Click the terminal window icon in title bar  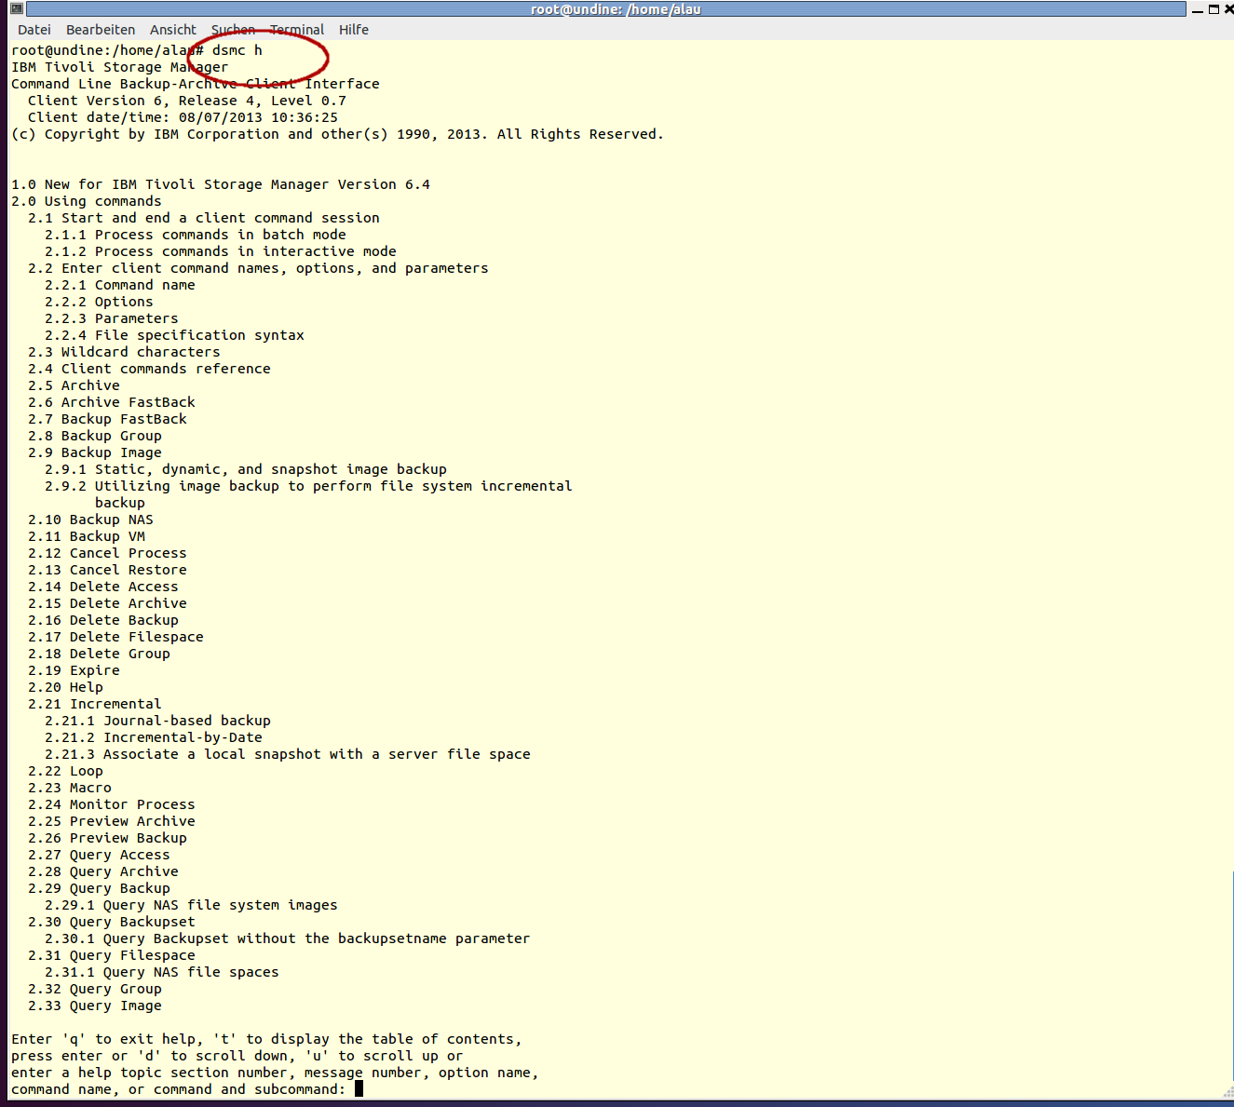pyautogui.click(x=16, y=9)
